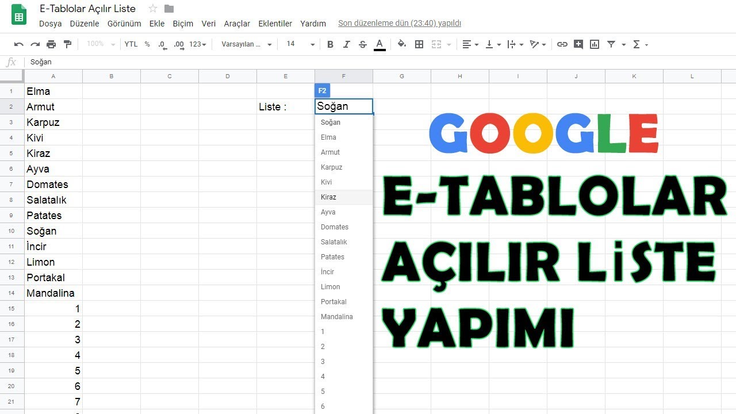Open the Varsayılan font dropdown
The height and width of the screenshot is (414, 736).
(247, 44)
